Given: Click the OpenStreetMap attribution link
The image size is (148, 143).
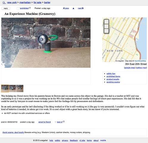Looking at the screenshot, I should (140, 61).
